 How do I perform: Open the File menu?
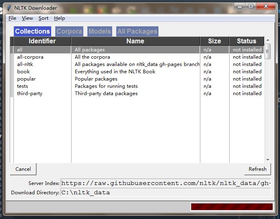(12, 18)
